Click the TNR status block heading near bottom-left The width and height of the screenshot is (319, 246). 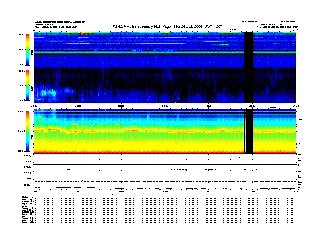point(23,216)
